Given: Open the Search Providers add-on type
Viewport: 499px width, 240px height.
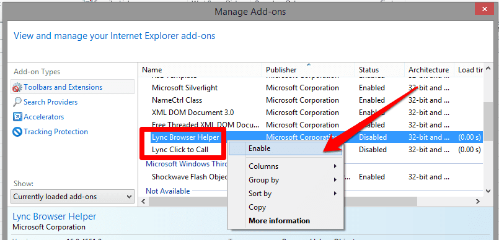Looking at the screenshot, I should (x=51, y=102).
